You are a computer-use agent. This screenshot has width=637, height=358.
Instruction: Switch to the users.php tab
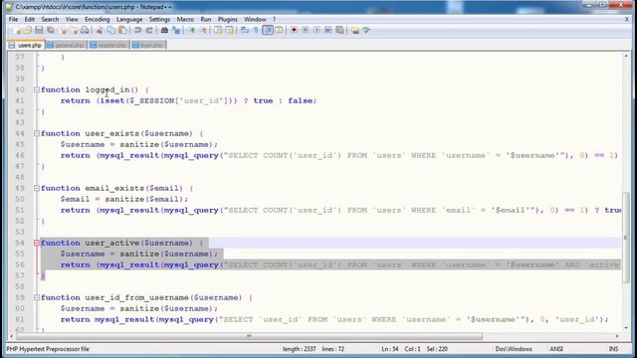coord(26,45)
